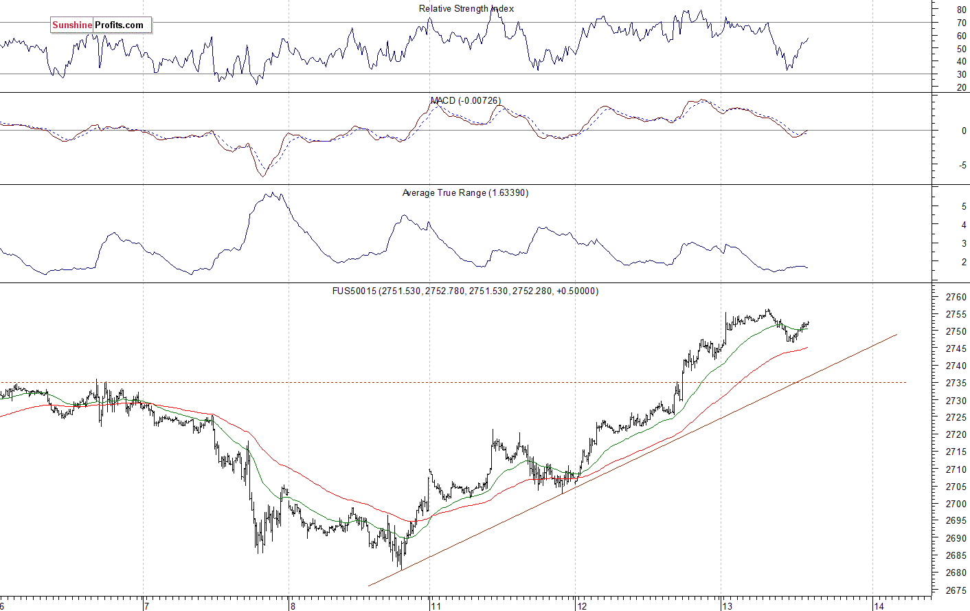This screenshot has height=611, width=970.
Task: Click the 2750 price axis label
Action: pyautogui.click(x=956, y=332)
